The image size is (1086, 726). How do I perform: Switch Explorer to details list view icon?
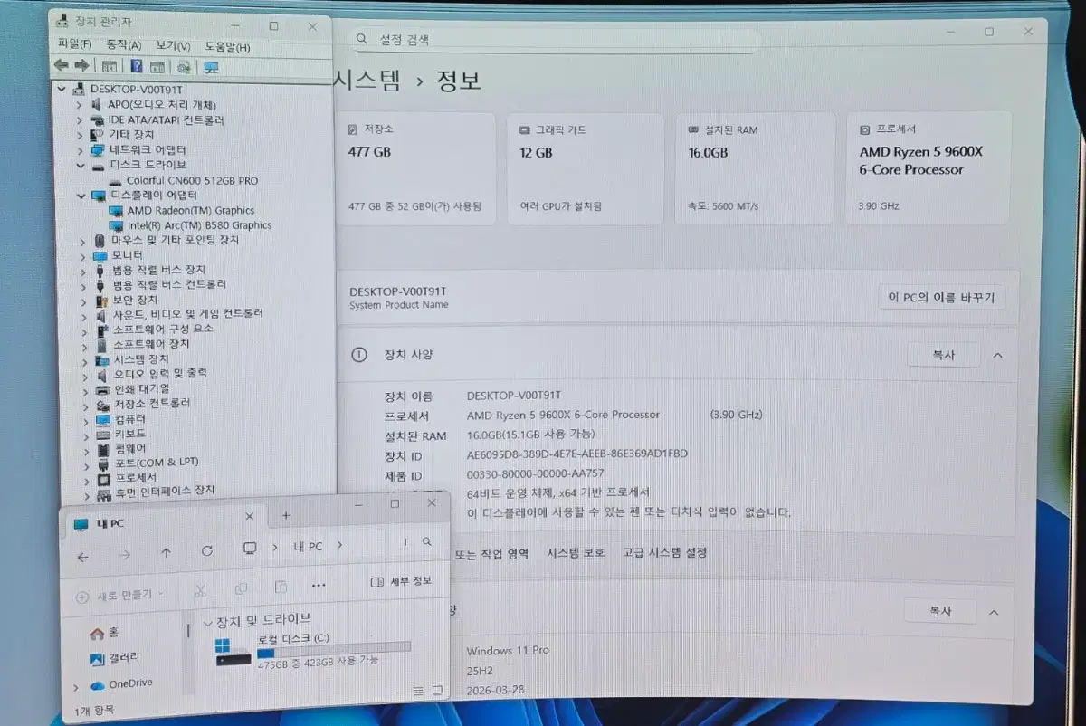418,691
